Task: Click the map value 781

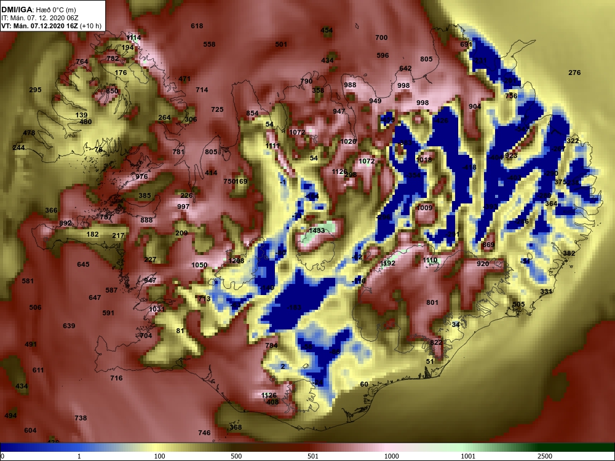Action: click(178, 152)
